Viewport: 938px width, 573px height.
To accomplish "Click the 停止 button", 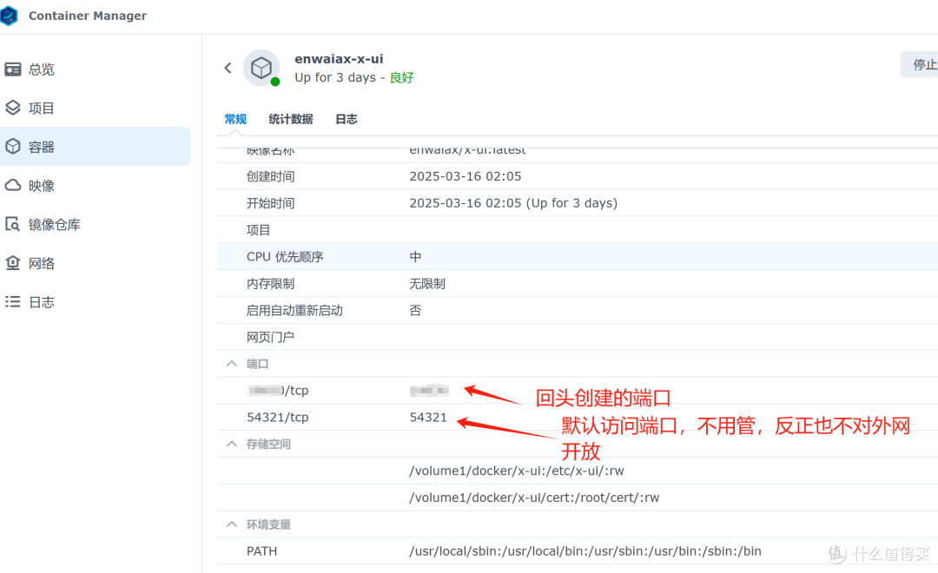I will click(920, 64).
